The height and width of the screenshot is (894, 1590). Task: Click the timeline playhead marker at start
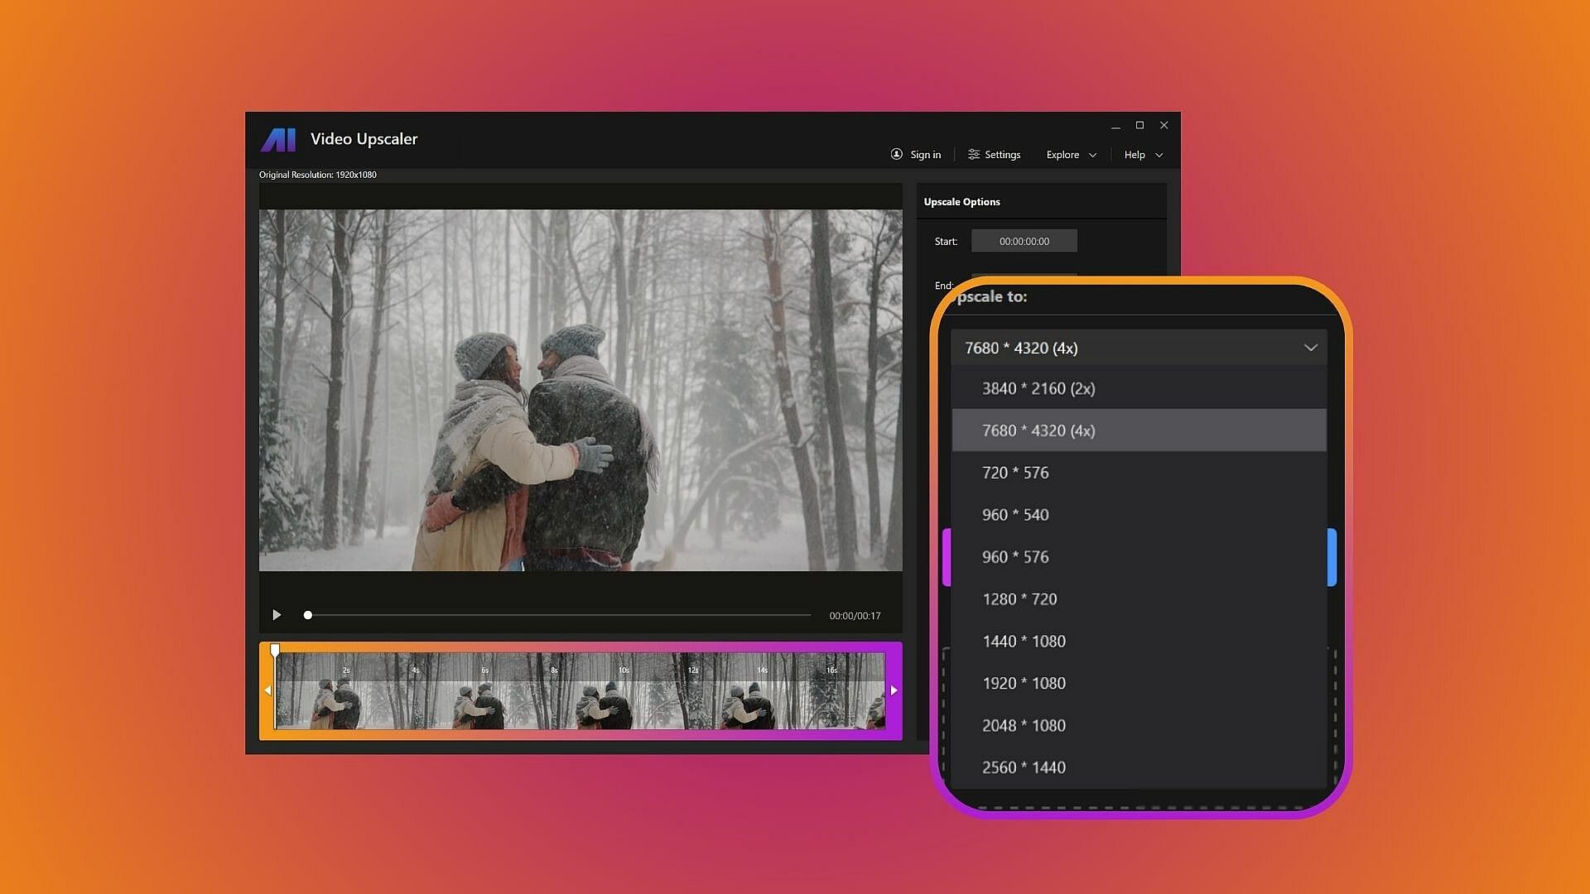[275, 651]
